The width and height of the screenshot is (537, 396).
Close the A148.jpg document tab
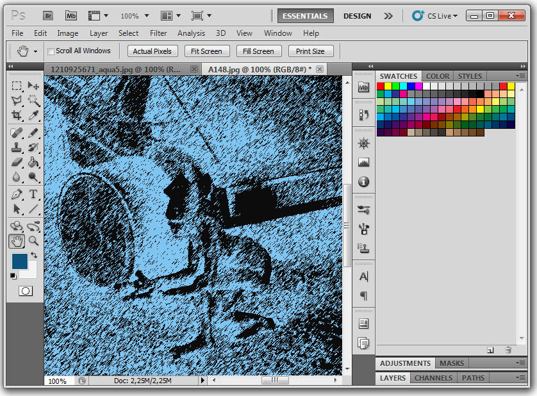[x=320, y=69]
